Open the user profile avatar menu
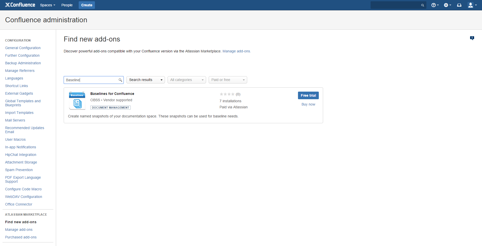The width and height of the screenshot is (482, 246). tap(472, 5)
